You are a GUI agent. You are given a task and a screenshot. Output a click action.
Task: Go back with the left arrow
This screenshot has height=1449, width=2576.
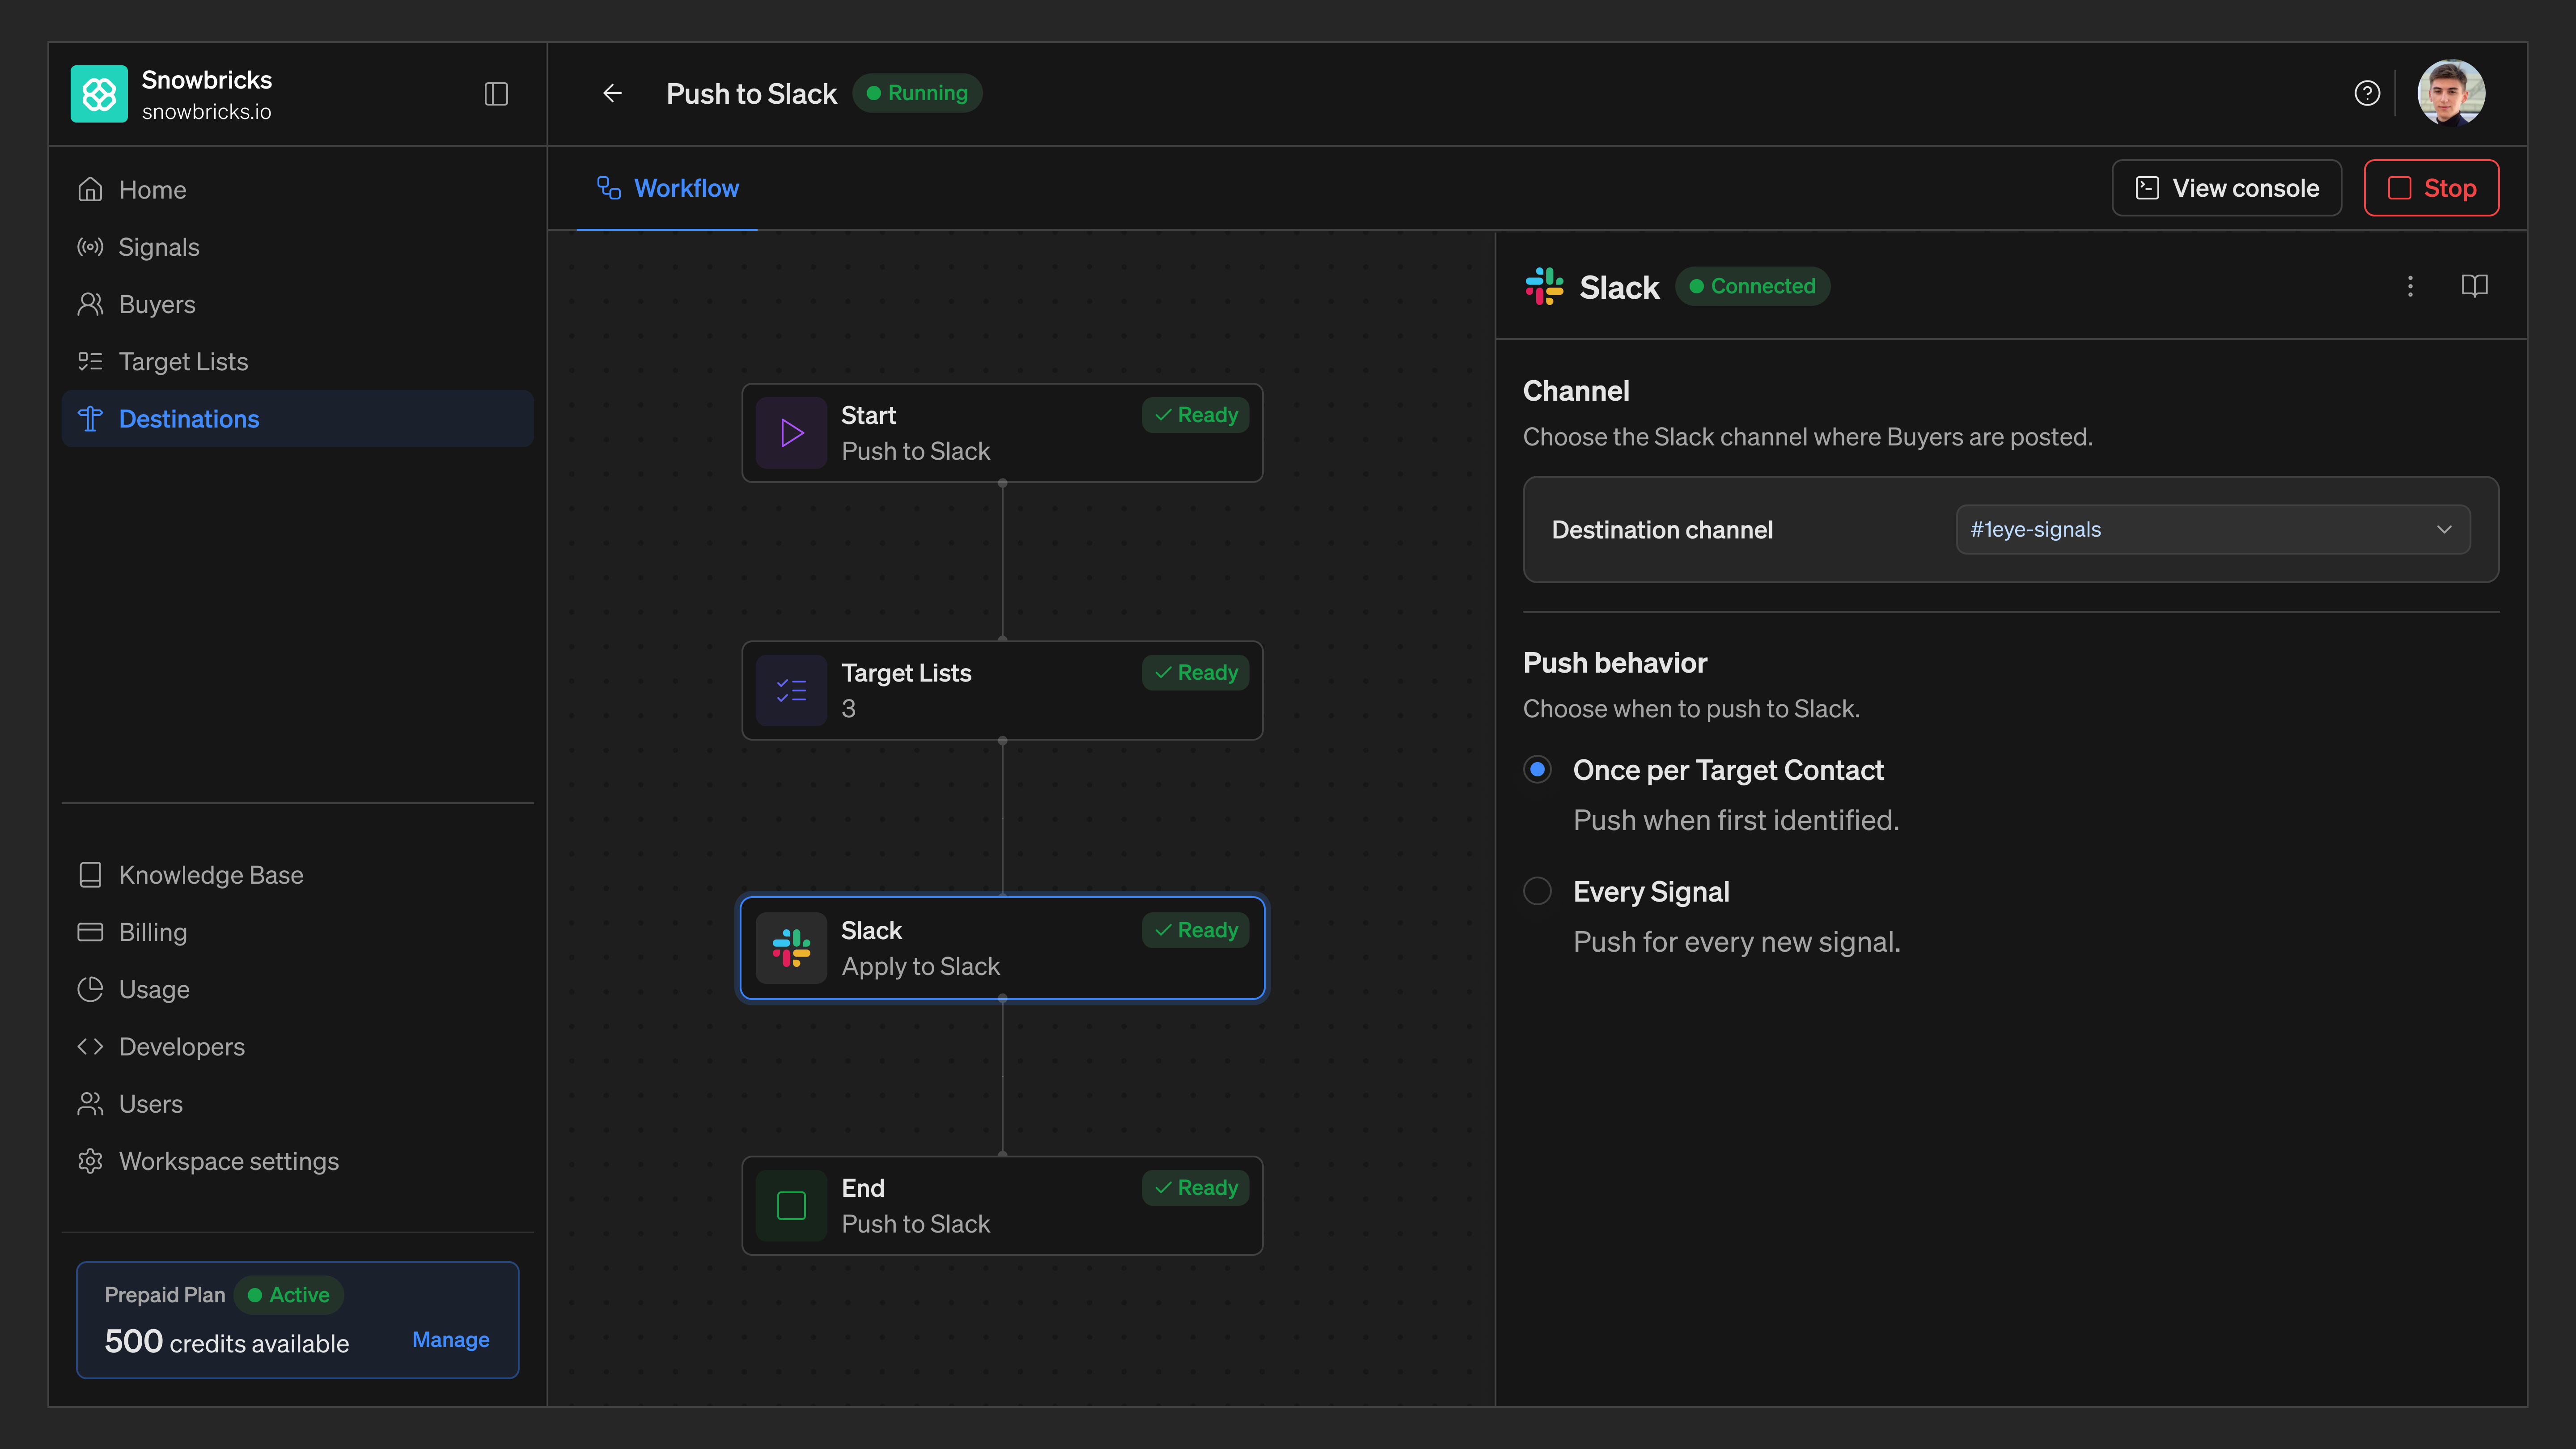click(613, 93)
